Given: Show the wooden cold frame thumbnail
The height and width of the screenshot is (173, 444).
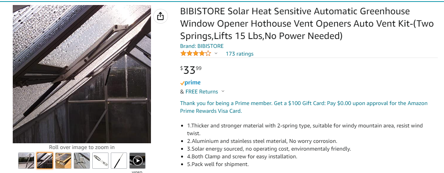Looking at the screenshot, I should coord(63,161).
